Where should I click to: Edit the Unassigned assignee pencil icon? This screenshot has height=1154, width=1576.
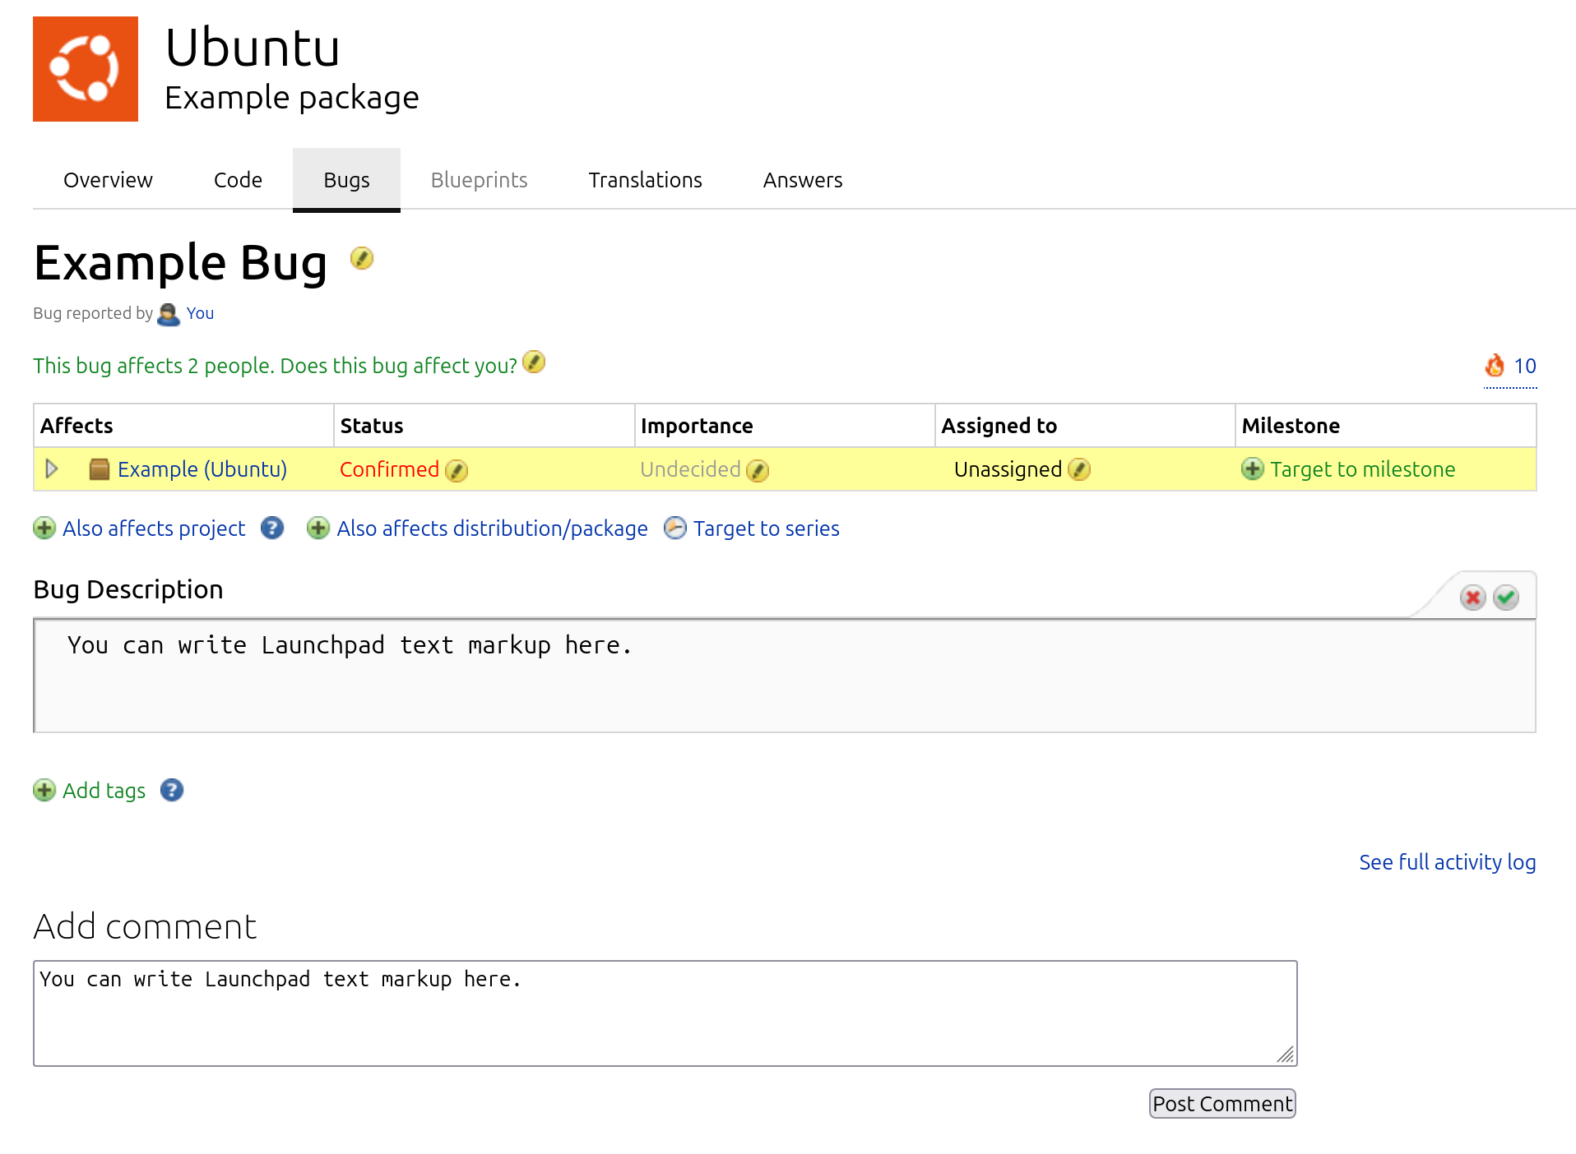coord(1079,469)
